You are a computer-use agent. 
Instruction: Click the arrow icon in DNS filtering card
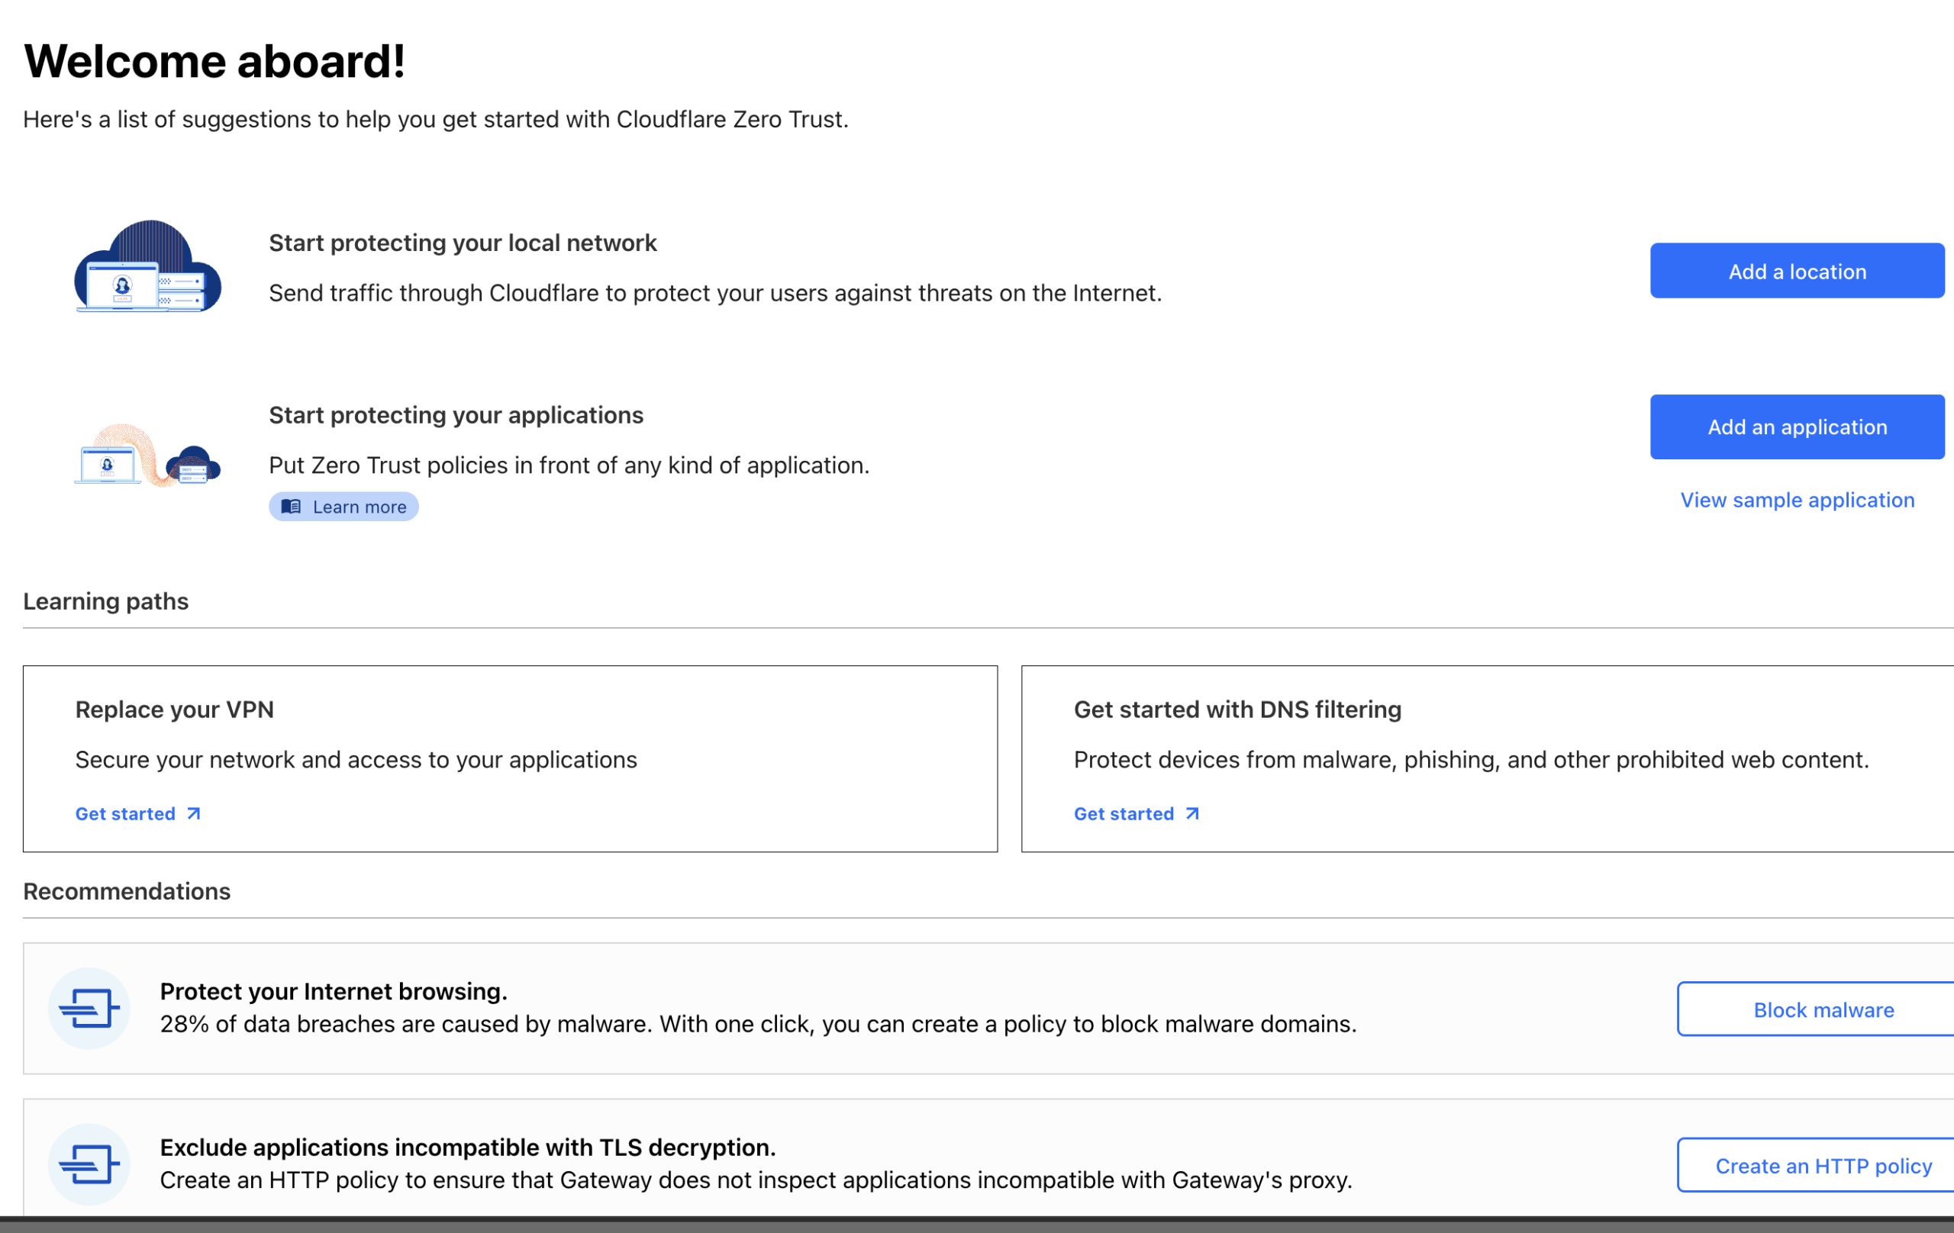(x=1191, y=813)
